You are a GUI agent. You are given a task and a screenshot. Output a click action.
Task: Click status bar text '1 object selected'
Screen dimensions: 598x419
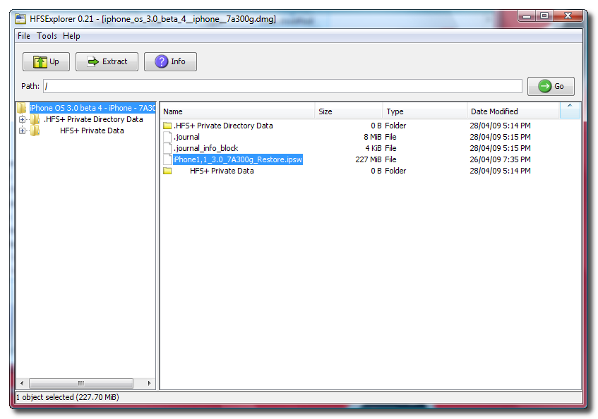pyautogui.click(x=45, y=397)
